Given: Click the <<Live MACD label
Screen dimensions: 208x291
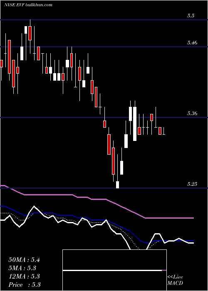Looking at the screenshot, I should click(175, 280).
